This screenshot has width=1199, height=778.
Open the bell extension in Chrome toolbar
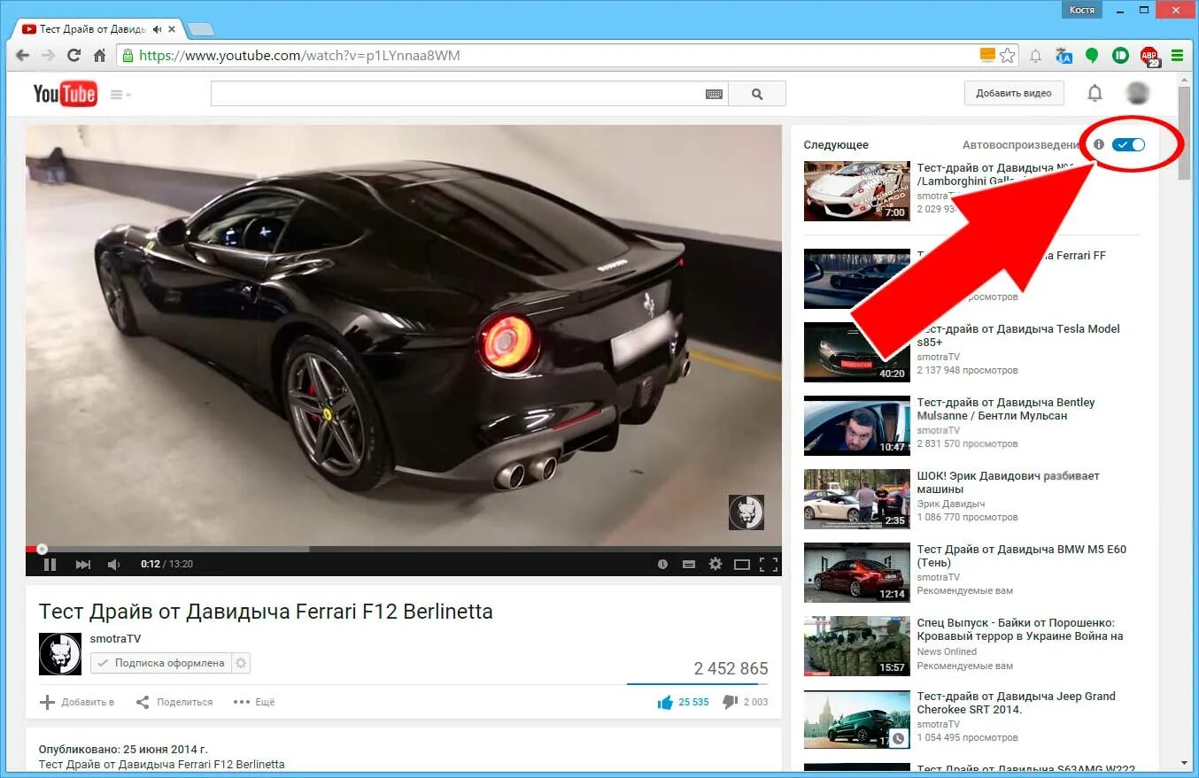[1035, 56]
